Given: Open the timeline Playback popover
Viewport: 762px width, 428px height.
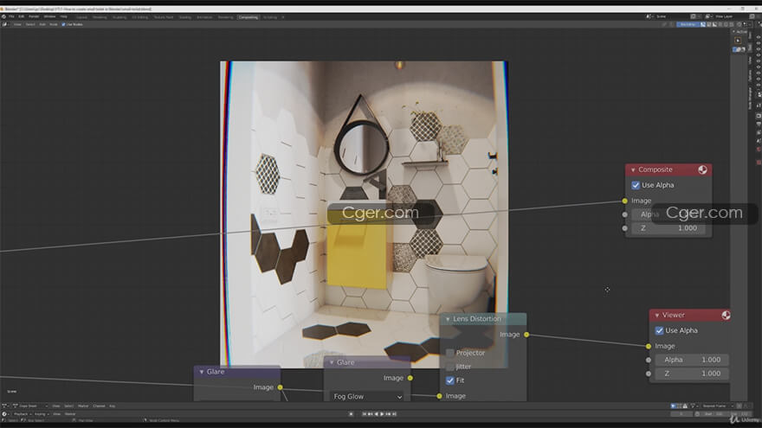Looking at the screenshot, I should 22,414.
